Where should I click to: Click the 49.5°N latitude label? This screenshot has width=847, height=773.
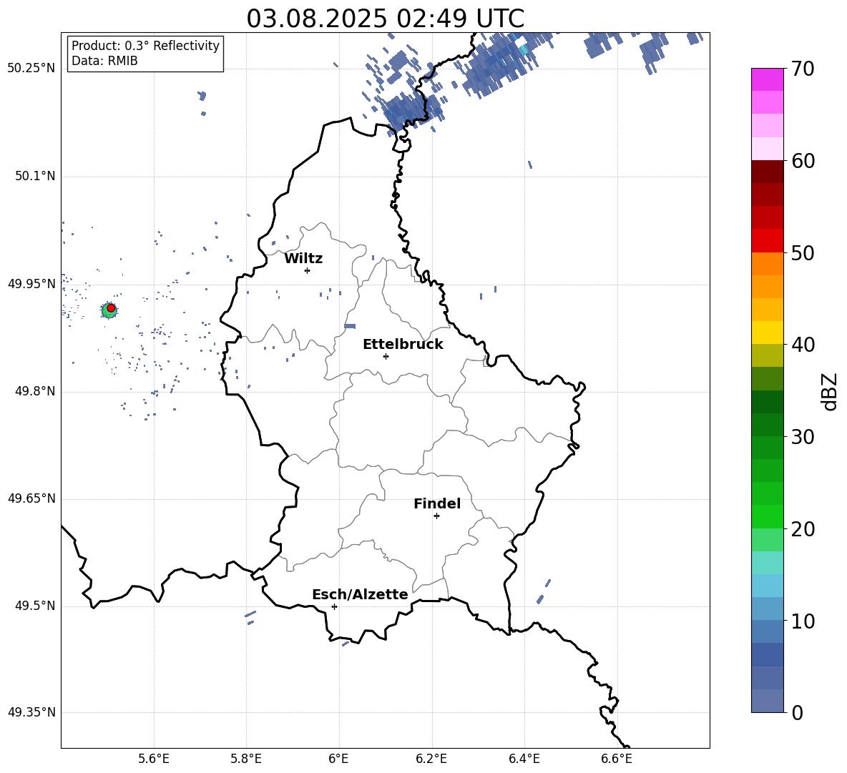click(35, 606)
